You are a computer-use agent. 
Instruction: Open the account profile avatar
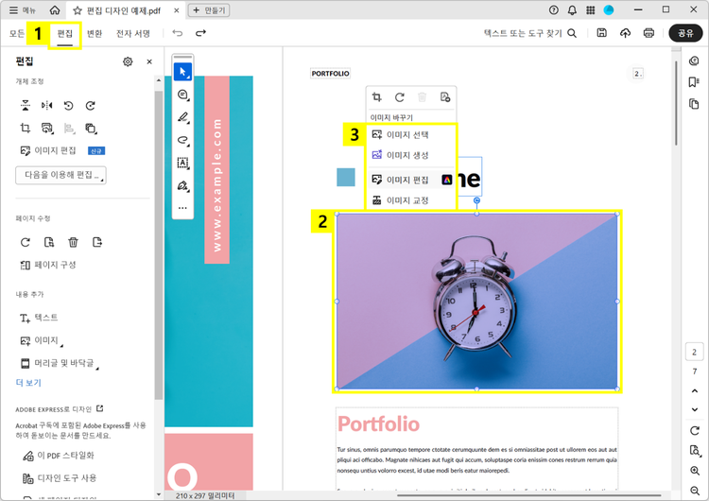pyautogui.click(x=609, y=10)
